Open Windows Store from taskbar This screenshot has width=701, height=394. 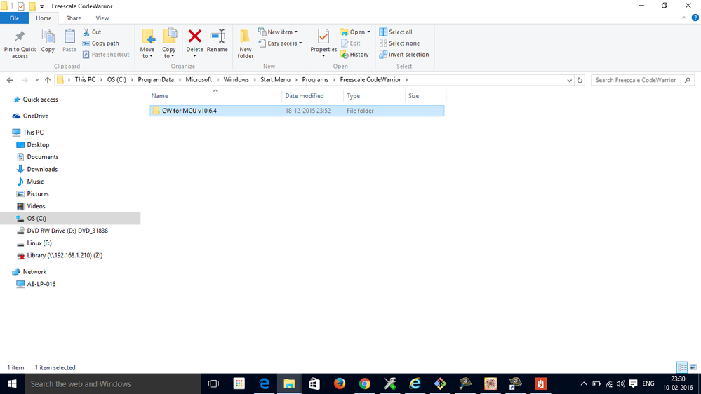click(x=314, y=383)
